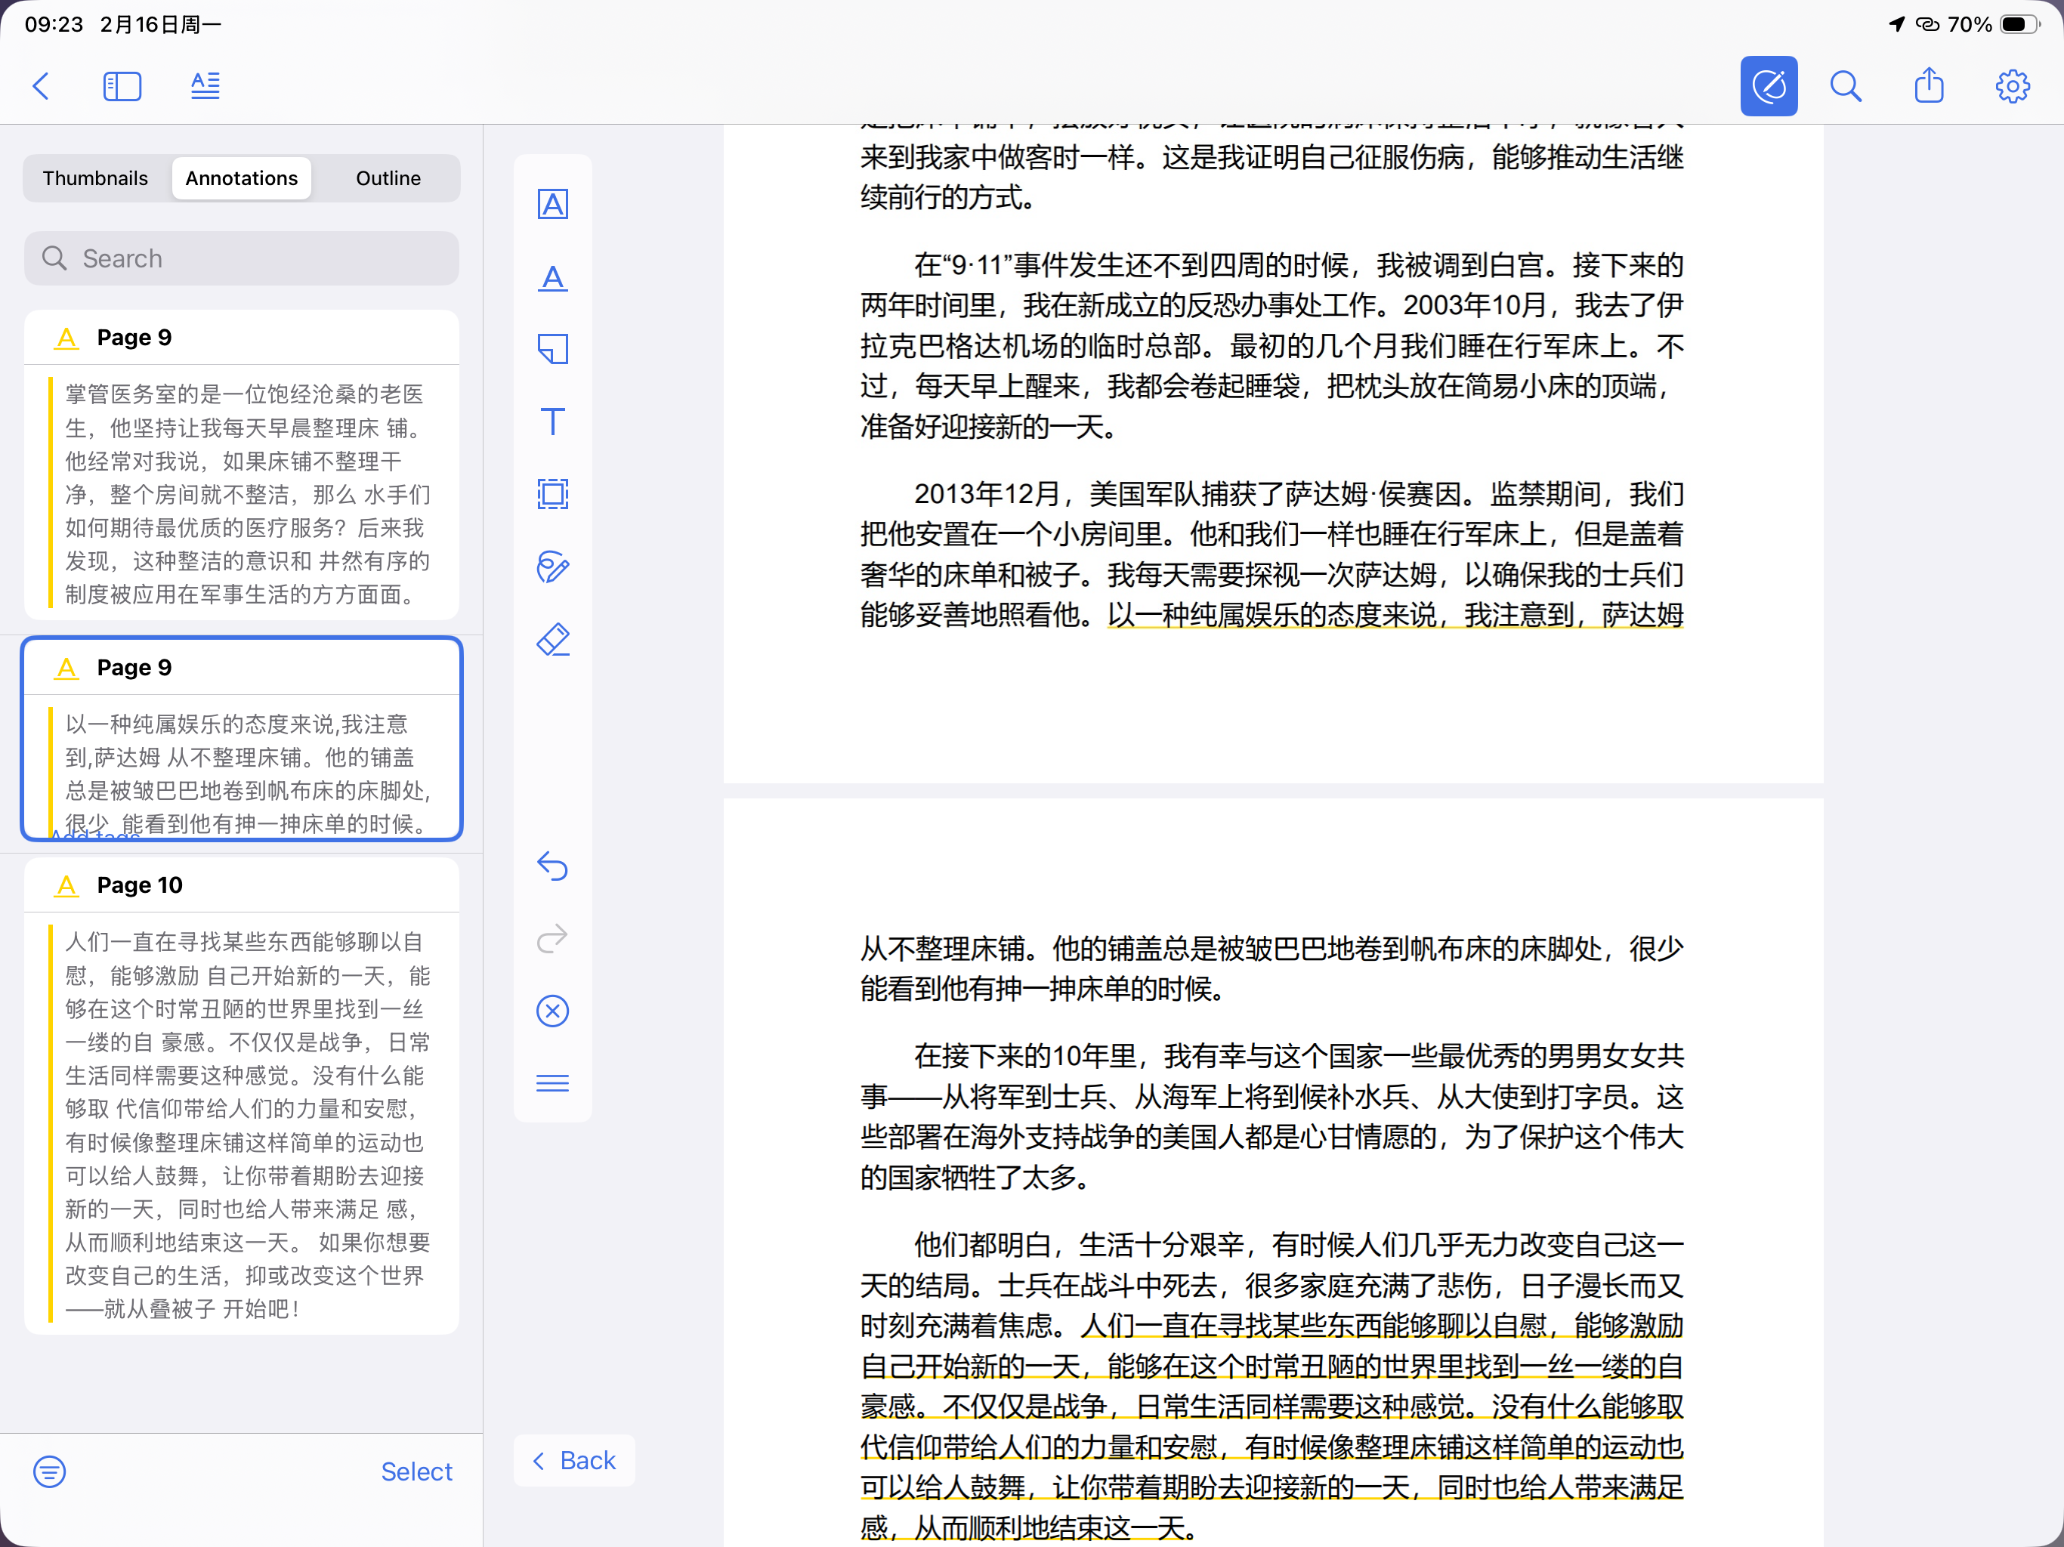Grab the toolbar drag handle lines
This screenshot has height=1547, width=2064.
(552, 1082)
